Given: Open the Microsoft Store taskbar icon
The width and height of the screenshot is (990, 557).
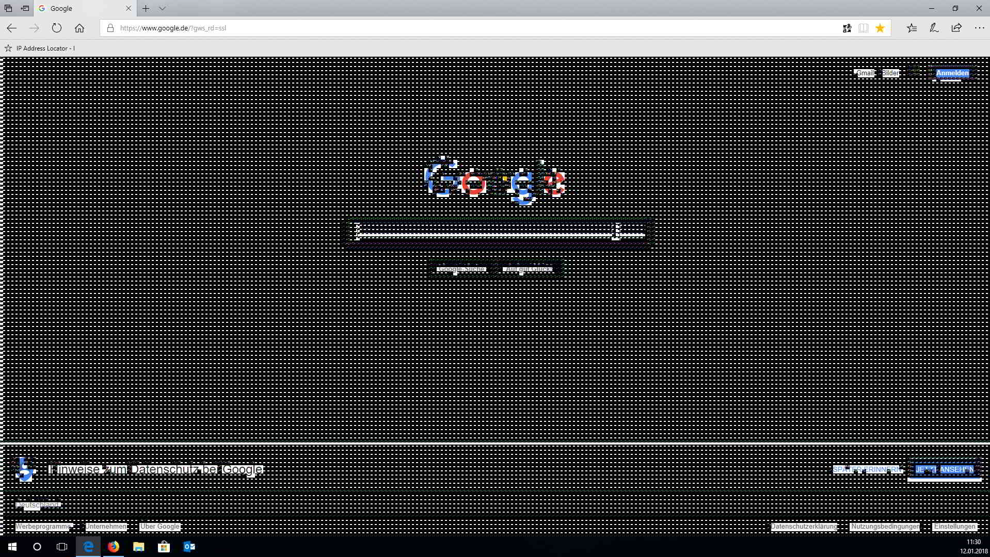Looking at the screenshot, I should pos(164,547).
